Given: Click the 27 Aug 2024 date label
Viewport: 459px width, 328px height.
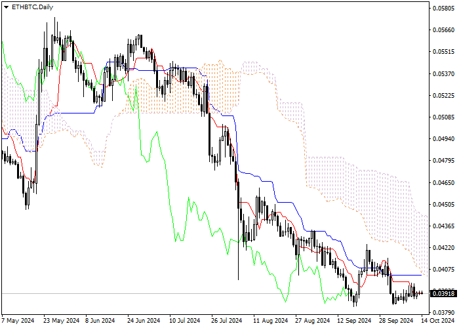Looking at the screenshot, I should tap(312, 321).
